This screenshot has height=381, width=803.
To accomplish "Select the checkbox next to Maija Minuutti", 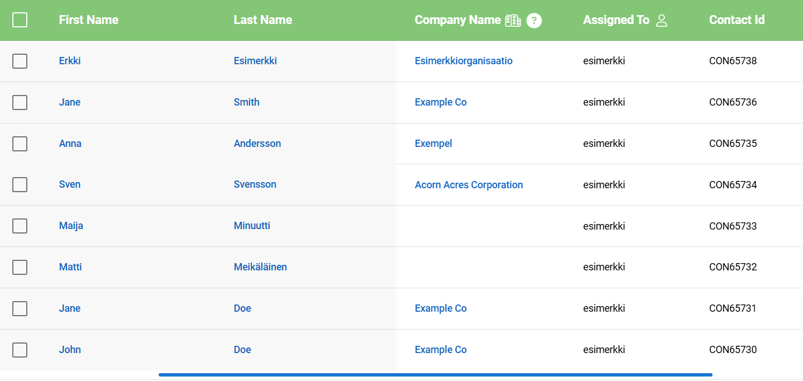I will point(20,226).
